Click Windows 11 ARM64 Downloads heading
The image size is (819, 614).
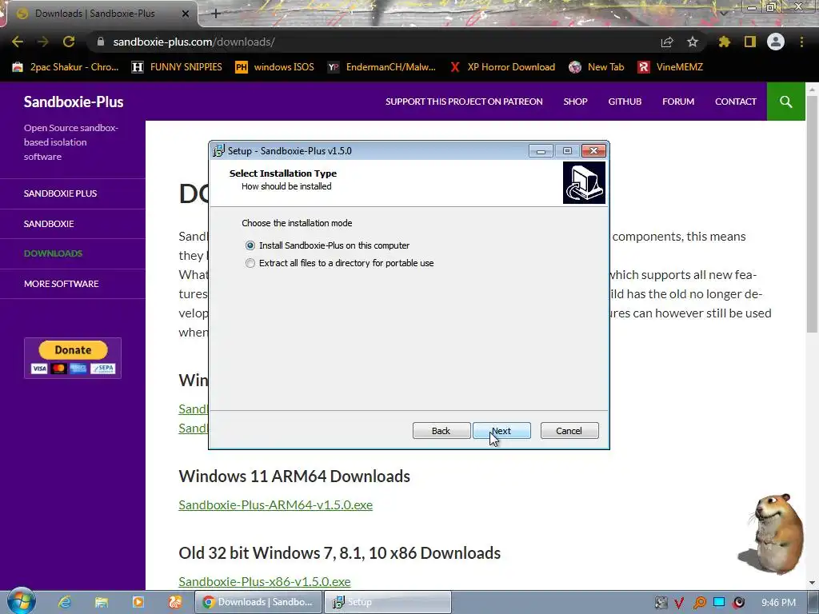294,476
